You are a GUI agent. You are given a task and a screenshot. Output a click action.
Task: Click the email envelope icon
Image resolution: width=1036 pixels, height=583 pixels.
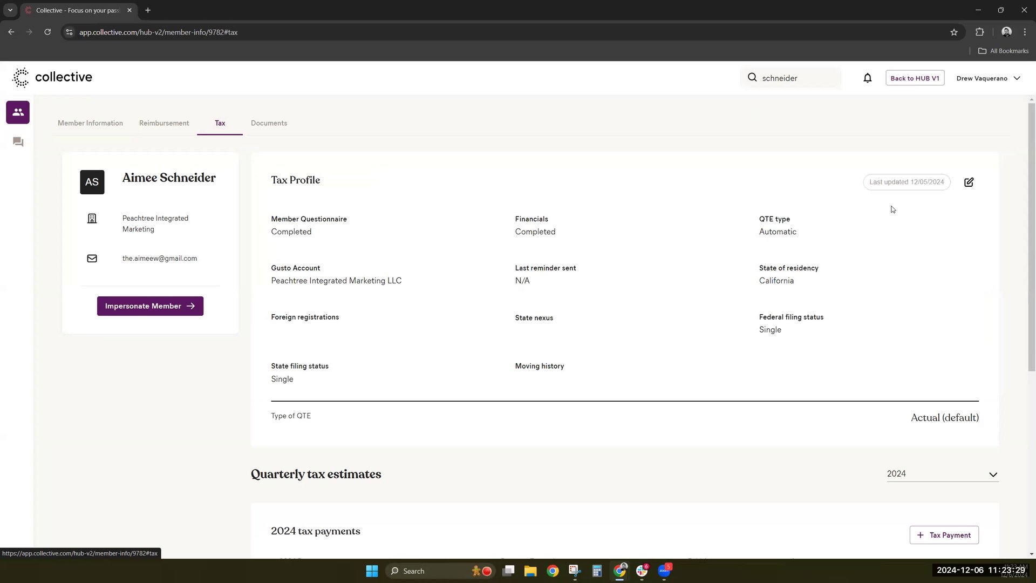pyautogui.click(x=92, y=259)
